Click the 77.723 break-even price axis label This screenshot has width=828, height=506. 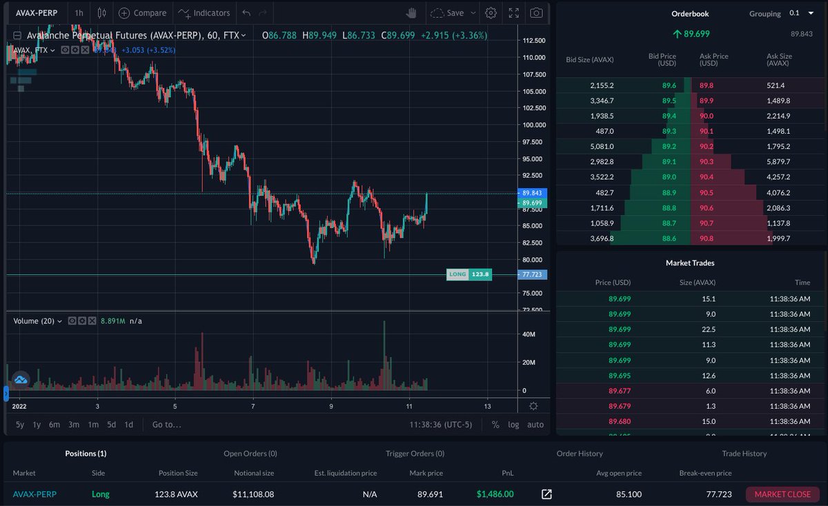[533, 274]
